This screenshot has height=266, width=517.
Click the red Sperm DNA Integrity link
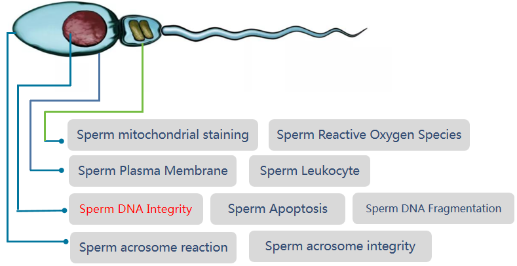(136, 209)
